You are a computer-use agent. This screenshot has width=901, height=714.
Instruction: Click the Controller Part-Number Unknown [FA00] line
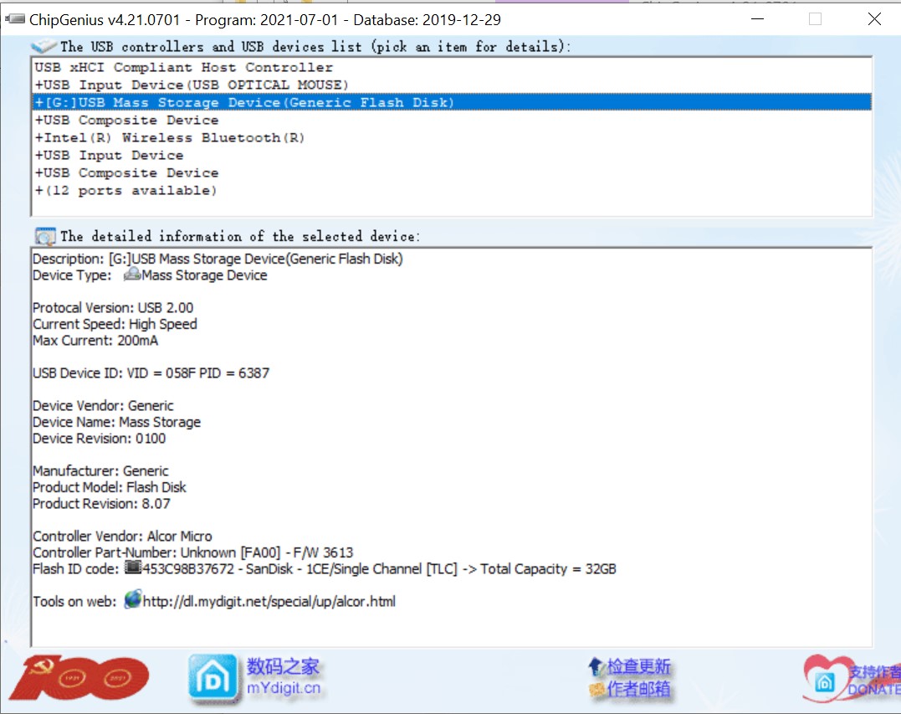193,552
